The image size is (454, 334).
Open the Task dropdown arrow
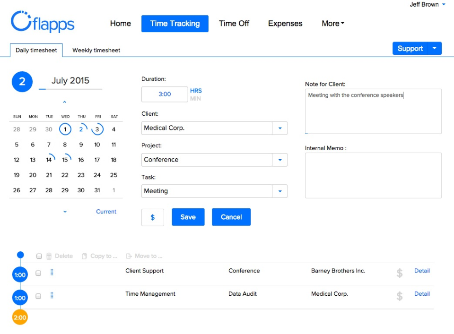coord(280,191)
